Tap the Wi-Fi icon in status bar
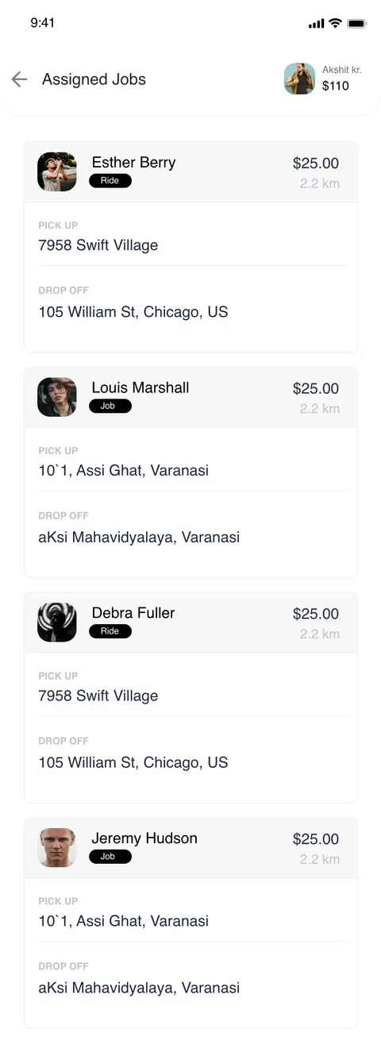This screenshot has height=1056, width=381. tap(335, 23)
